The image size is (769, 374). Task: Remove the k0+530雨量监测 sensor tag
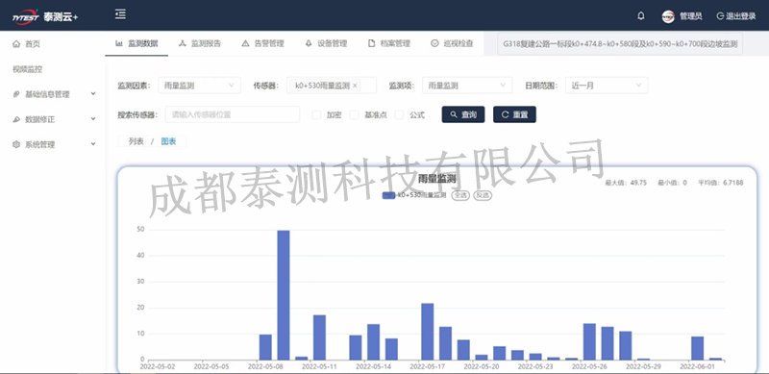coord(355,86)
